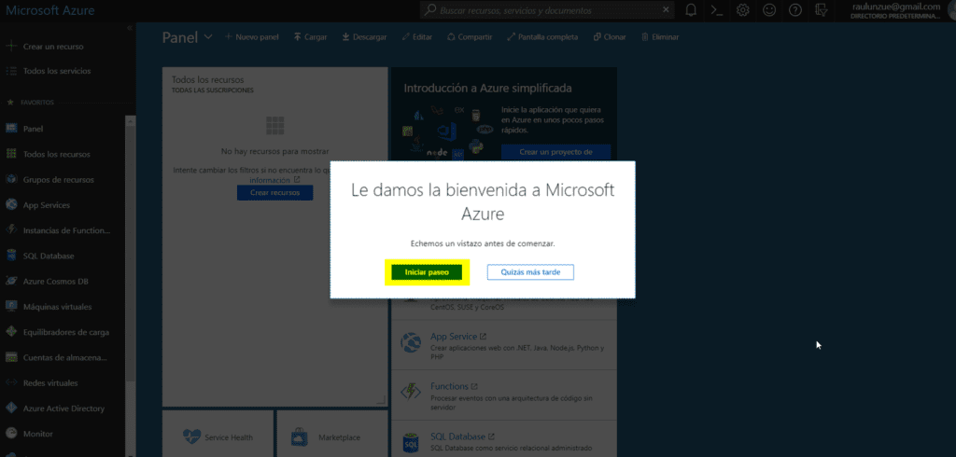Viewport: 956px width, 457px height.
Task: Select Todos los servicios in sidebar
Action: click(x=57, y=71)
